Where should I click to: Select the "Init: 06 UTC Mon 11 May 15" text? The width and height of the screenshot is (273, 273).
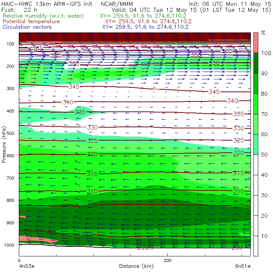pyautogui.click(x=230, y=4)
